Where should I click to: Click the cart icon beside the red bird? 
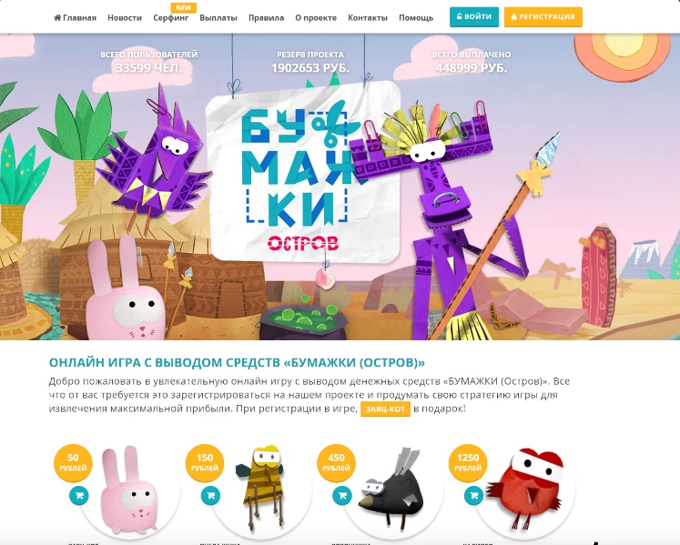(474, 496)
